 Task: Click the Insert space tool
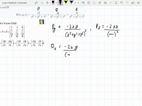tap(47, 3)
